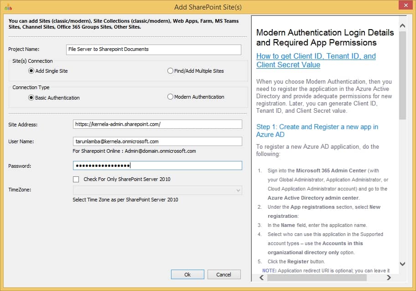Click the 'Select Time Zone as per SharePoint Server 2010' hint
Image resolution: width=416 pixels, height=291 pixels.
coord(125,200)
